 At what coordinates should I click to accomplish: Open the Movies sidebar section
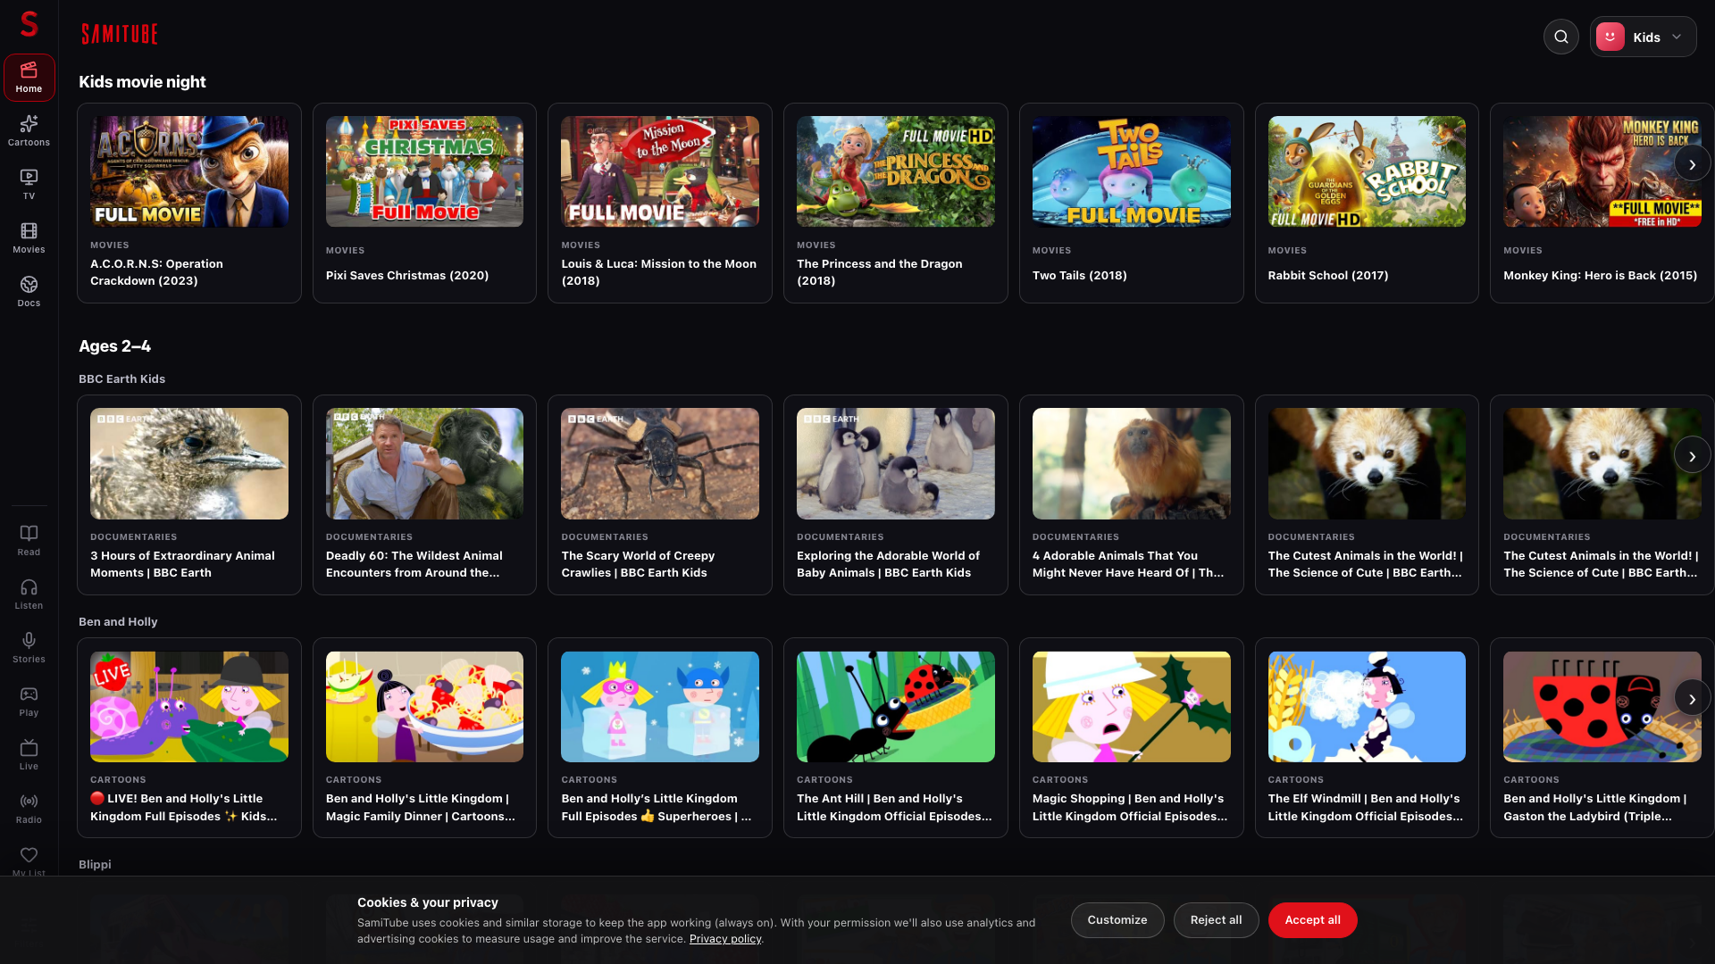click(x=29, y=238)
